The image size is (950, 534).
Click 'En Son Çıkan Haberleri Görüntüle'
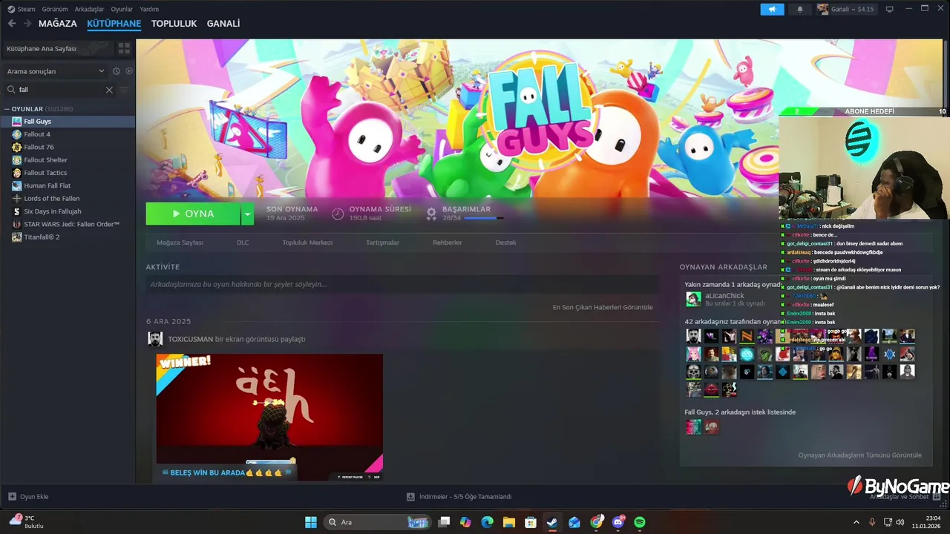click(603, 307)
